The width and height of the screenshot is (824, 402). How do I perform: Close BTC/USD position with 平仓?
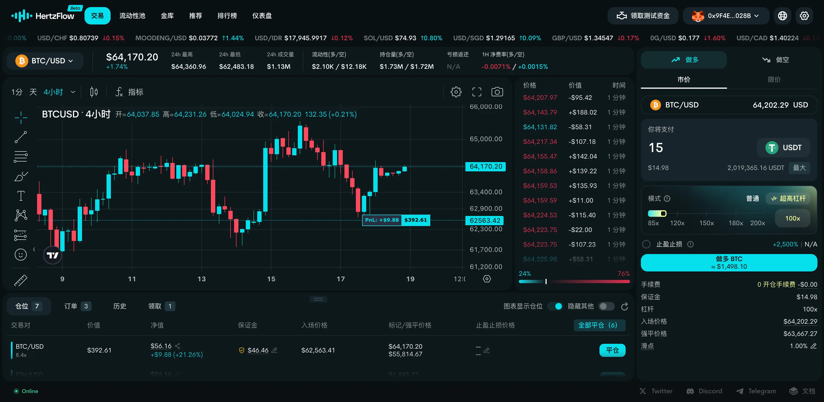pyautogui.click(x=612, y=350)
